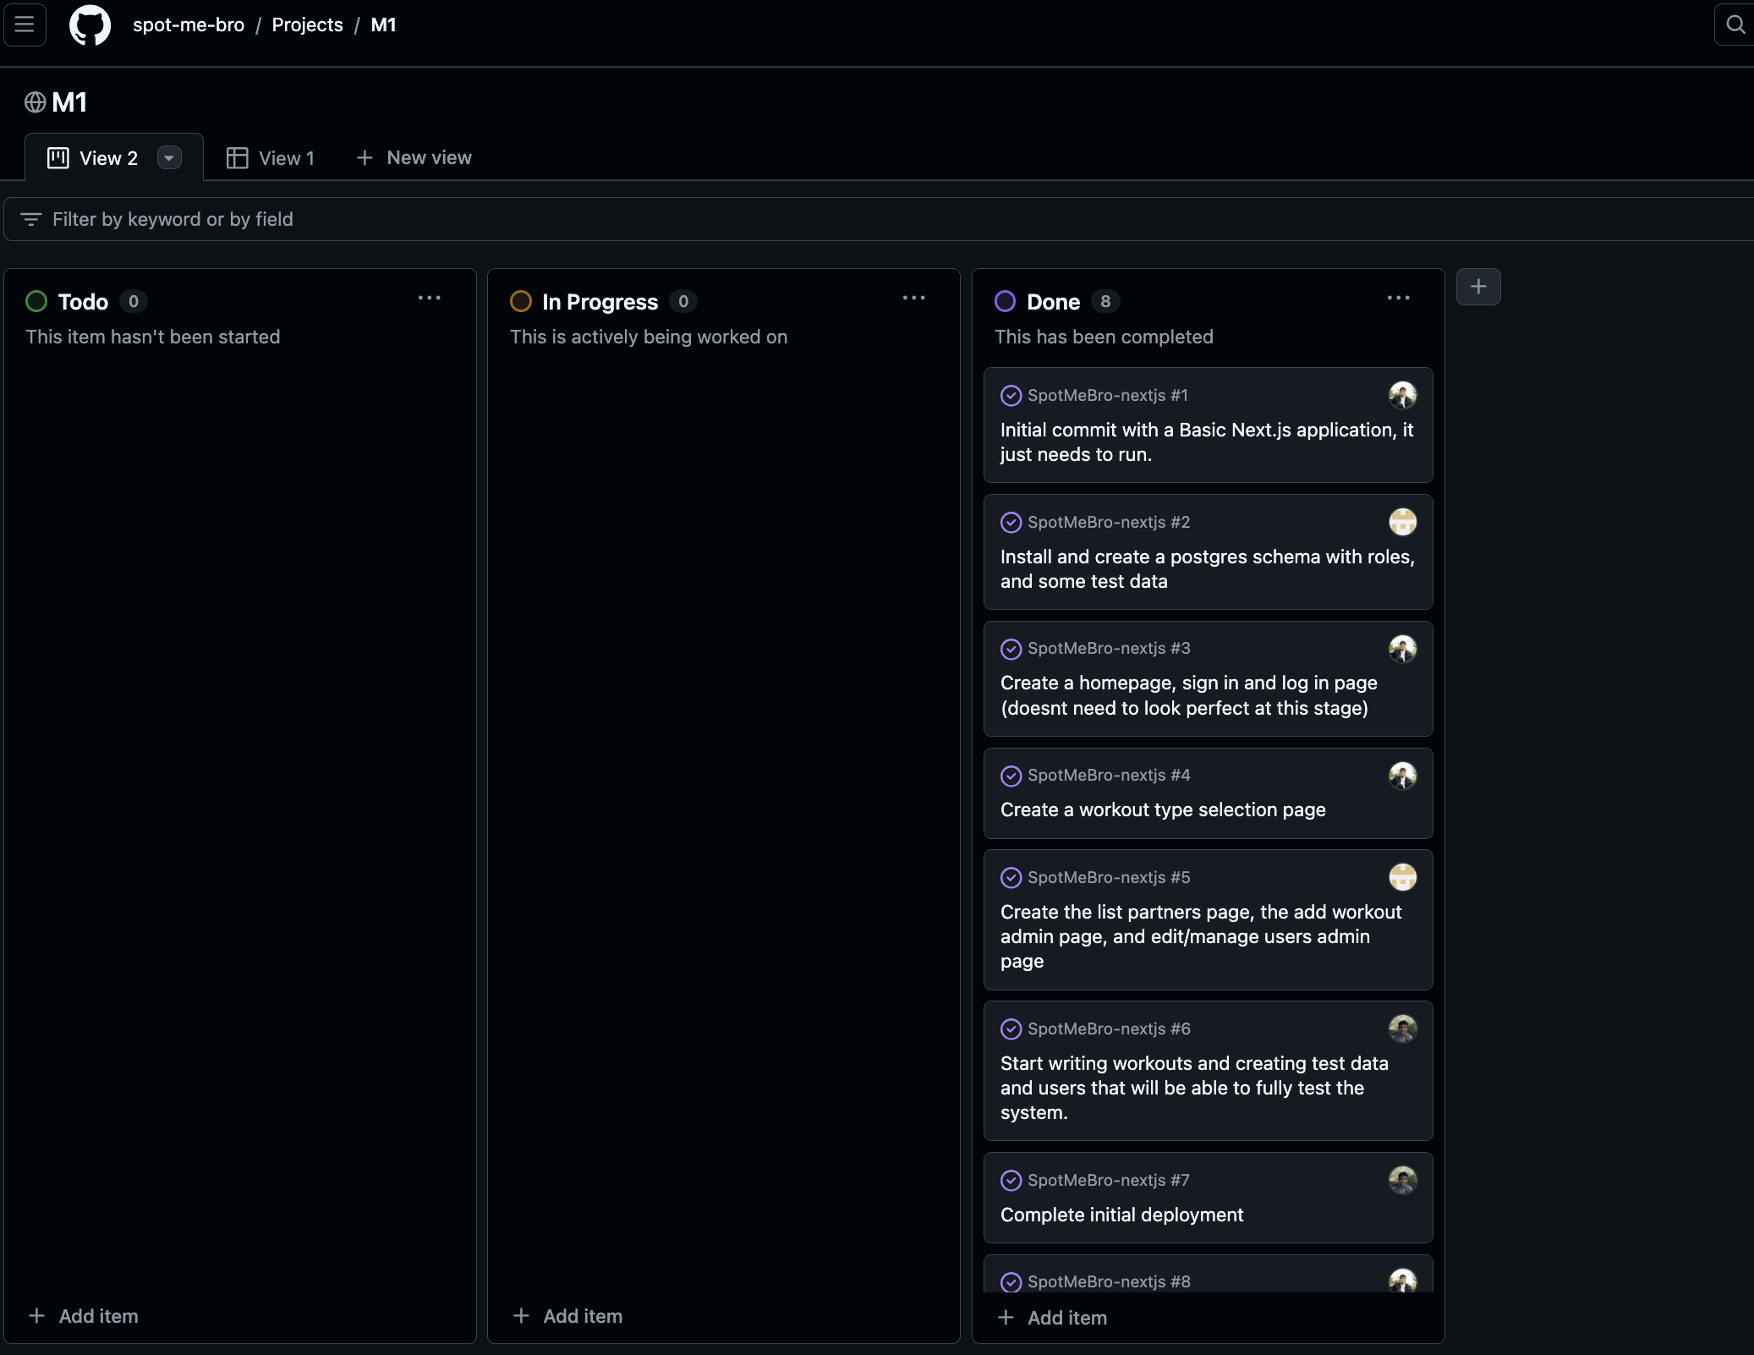
Task: Open the hamburger navigation menu
Action: pos(25,25)
